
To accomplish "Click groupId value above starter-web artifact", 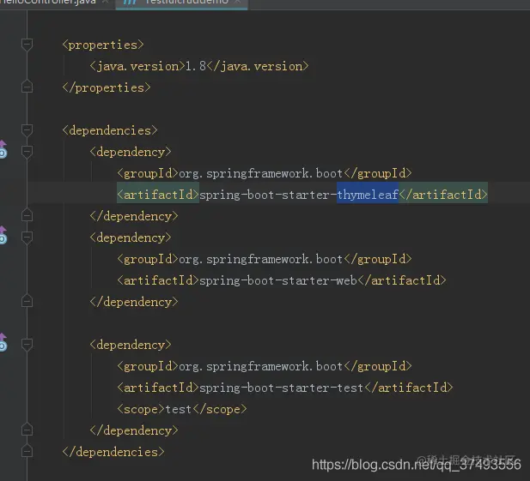I will point(260,259).
